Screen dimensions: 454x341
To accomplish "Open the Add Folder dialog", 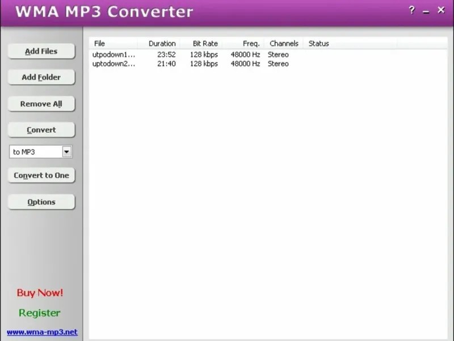I will tap(41, 77).
